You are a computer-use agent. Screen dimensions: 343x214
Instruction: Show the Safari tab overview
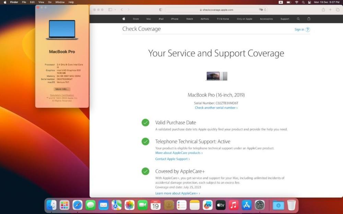338,10
